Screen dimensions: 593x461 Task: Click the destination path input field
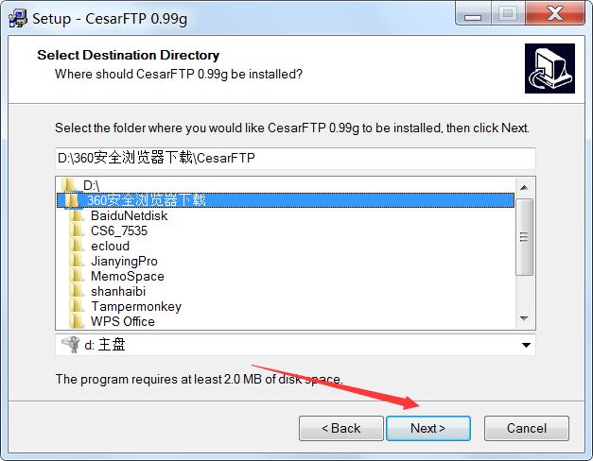coord(295,158)
